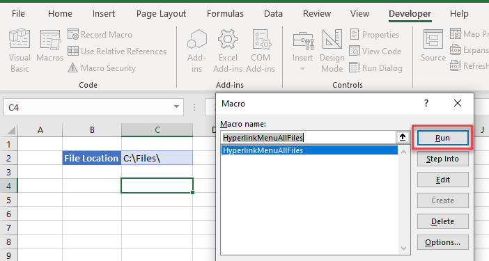Edit the selected macro

[442, 180]
